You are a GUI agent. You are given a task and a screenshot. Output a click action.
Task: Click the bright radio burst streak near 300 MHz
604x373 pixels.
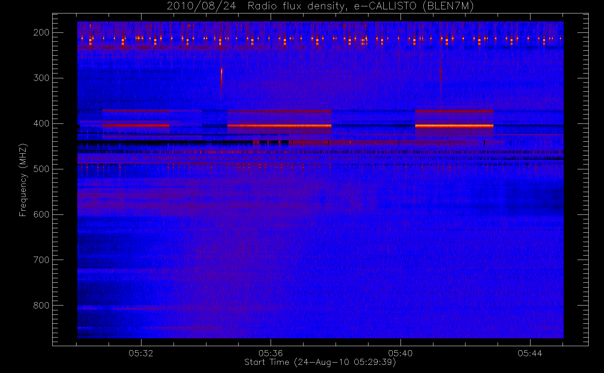(221, 77)
